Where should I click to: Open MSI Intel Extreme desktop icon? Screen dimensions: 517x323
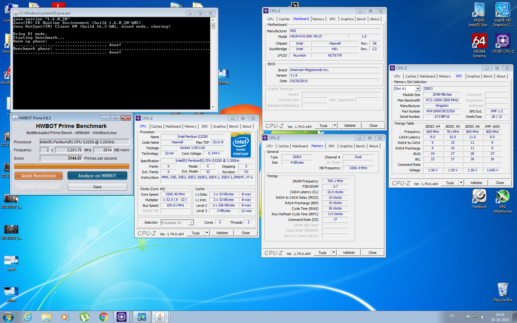coord(479,14)
